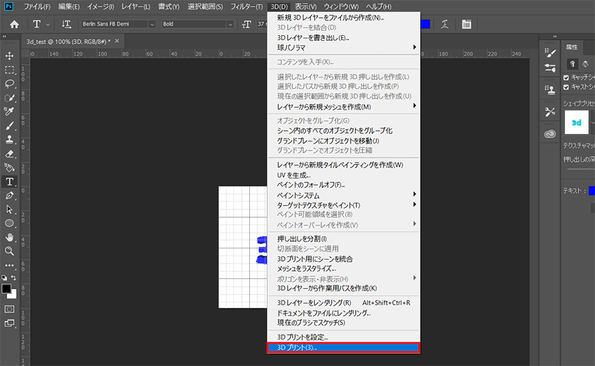
Task: Open the shape preset picker arrow
Action: click(592, 122)
